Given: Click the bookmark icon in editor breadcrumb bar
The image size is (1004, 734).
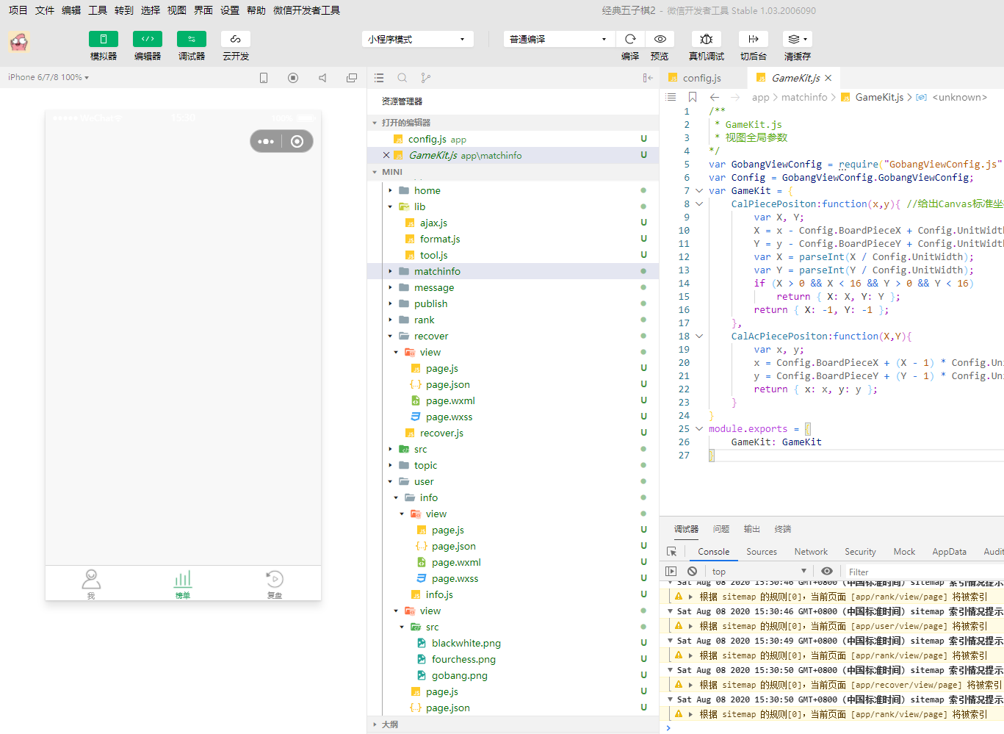Looking at the screenshot, I should pyautogui.click(x=692, y=97).
